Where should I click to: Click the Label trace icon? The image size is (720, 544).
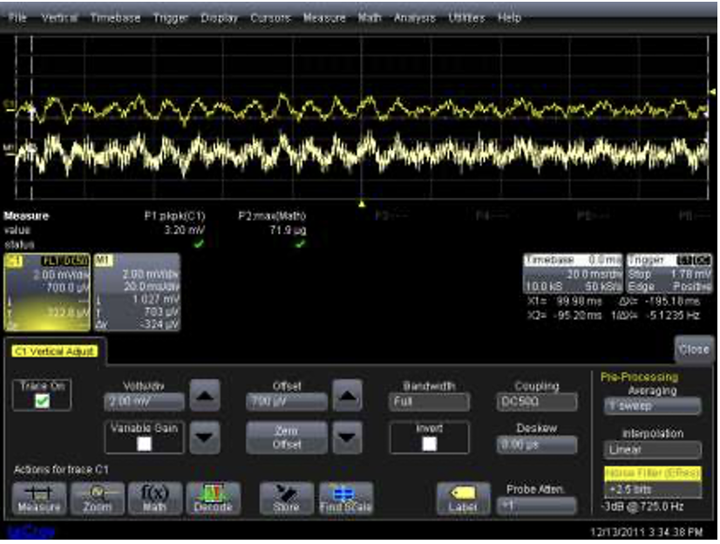coord(462,498)
